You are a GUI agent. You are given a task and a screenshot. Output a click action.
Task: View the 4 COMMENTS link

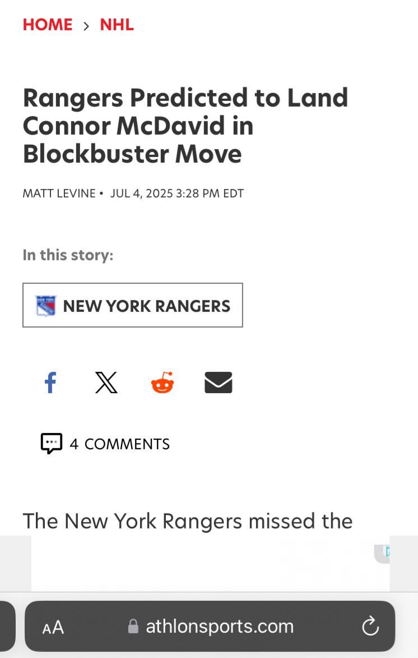point(119,444)
